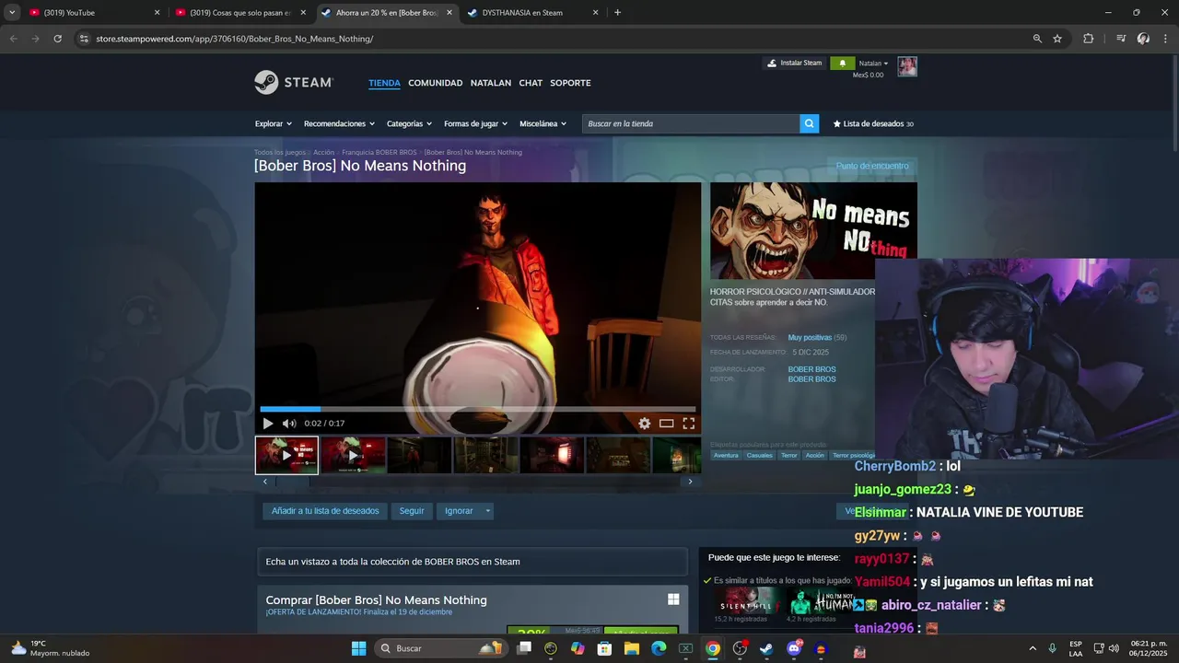The width and height of the screenshot is (1179, 663).
Task: Open a new Chrome tab
Action: tap(617, 13)
